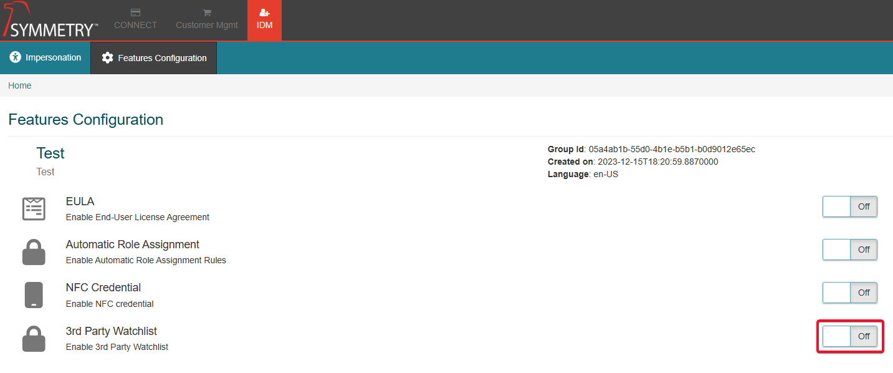The height and width of the screenshot is (373, 893).
Task: Click the Features Configuration gear icon
Action: (107, 58)
